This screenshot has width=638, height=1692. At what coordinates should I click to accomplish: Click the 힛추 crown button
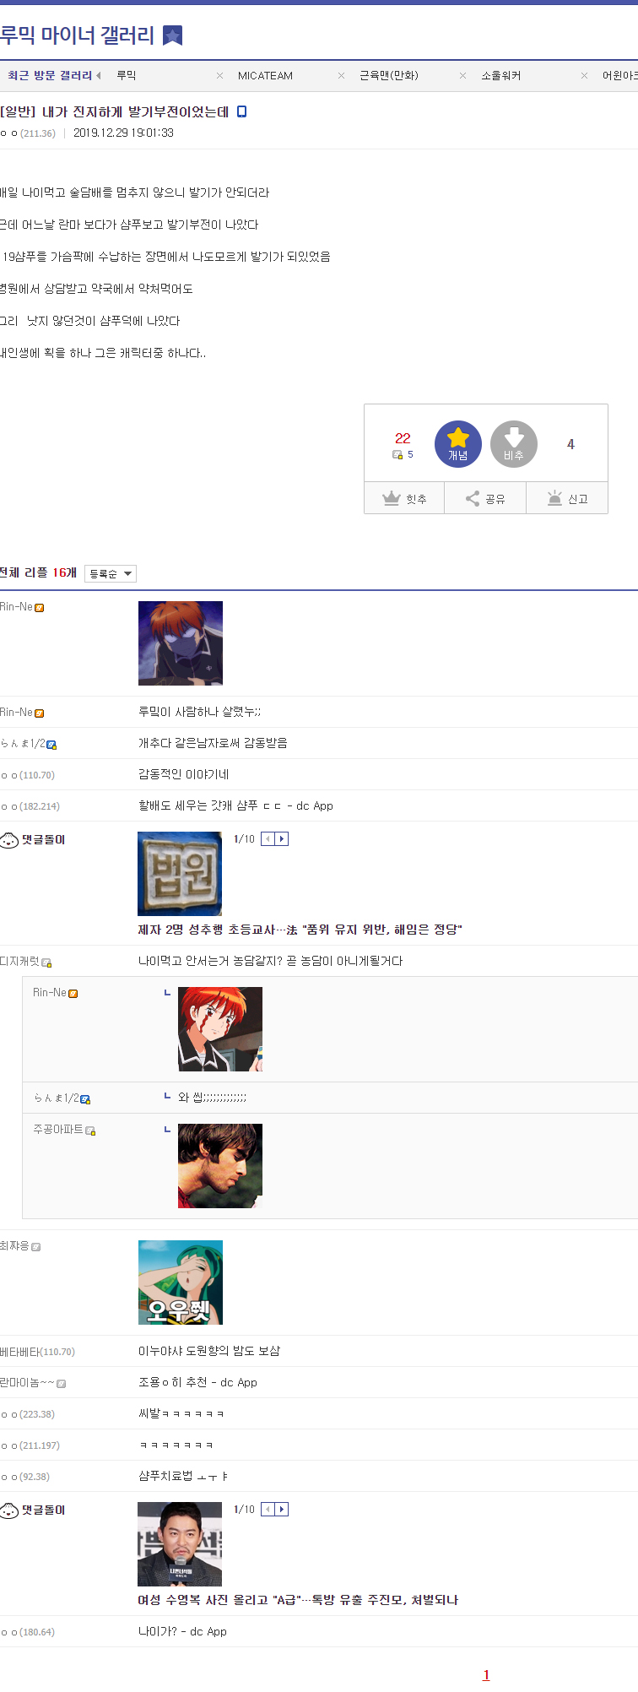(404, 498)
